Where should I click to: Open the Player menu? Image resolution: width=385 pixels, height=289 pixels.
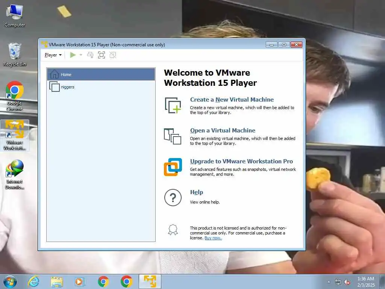pyautogui.click(x=53, y=55)
